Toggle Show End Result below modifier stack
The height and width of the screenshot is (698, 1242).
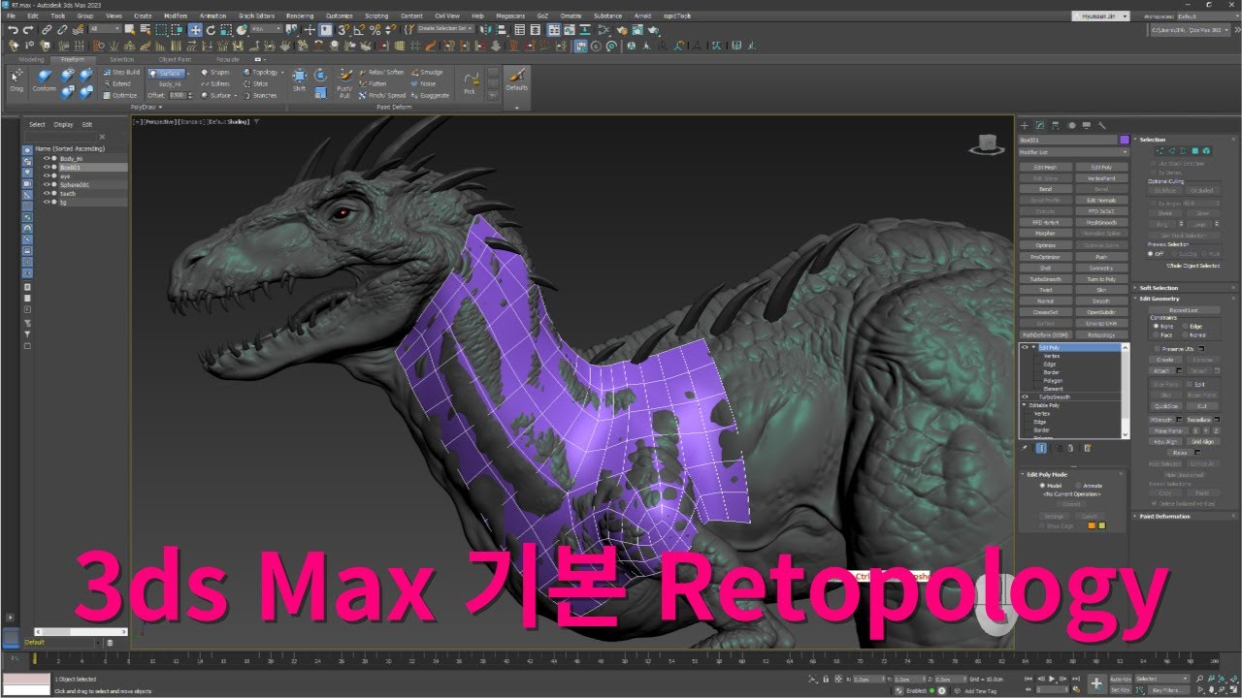tap(1041, 448)
